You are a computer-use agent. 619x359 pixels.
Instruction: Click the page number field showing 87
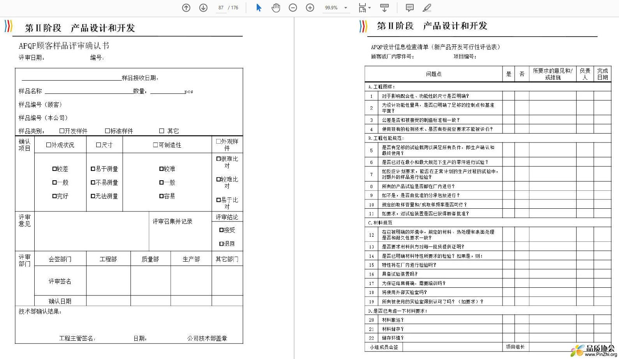pyautogui.click(x=221, y=8)
